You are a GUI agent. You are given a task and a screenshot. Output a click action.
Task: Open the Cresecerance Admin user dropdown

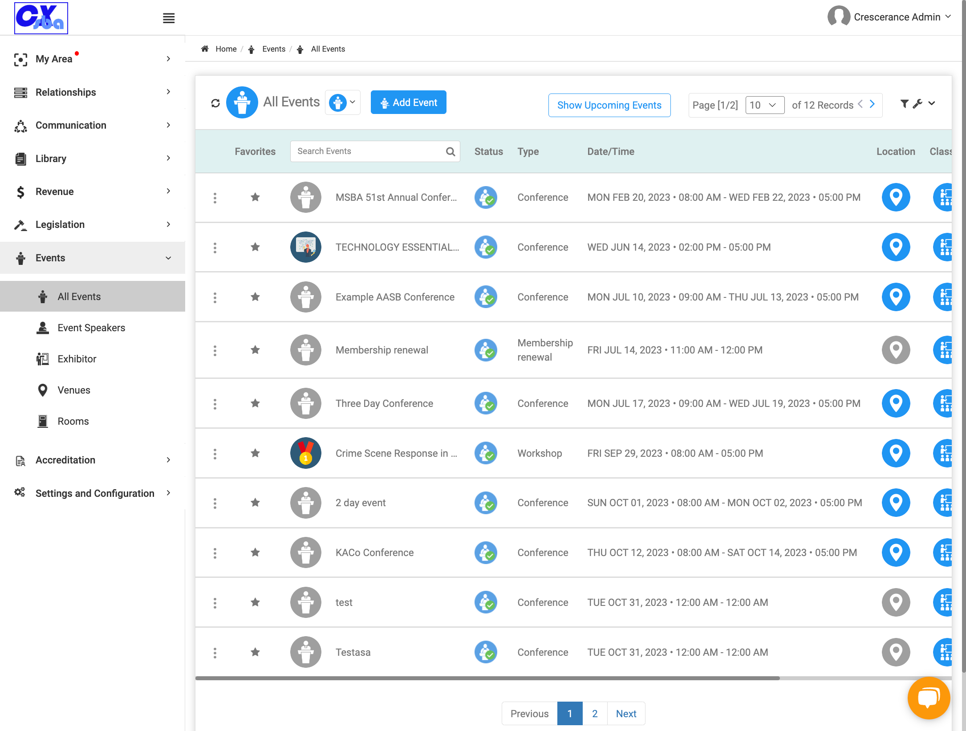(x=889, y=17)
